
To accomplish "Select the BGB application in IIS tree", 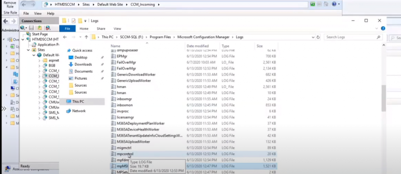I will pyautogui.click(x=52, y=65).
